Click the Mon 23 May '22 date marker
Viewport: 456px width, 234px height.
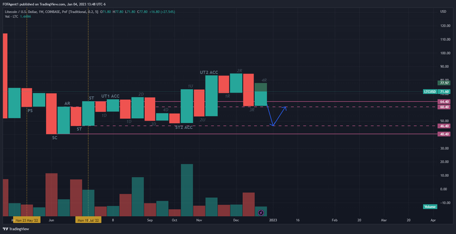[27, 220]
